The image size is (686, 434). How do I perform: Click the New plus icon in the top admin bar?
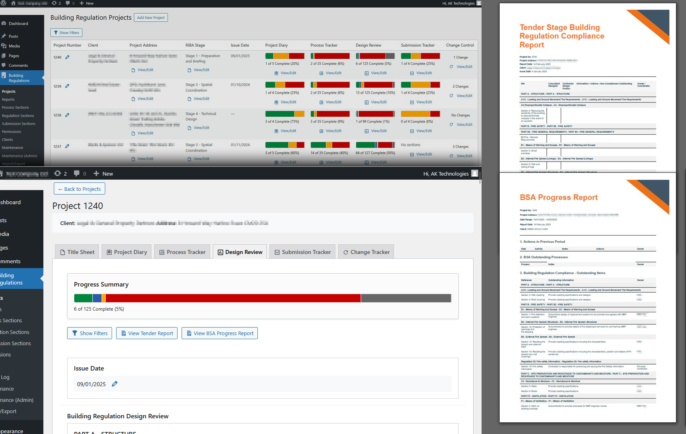tap(82, 3)
